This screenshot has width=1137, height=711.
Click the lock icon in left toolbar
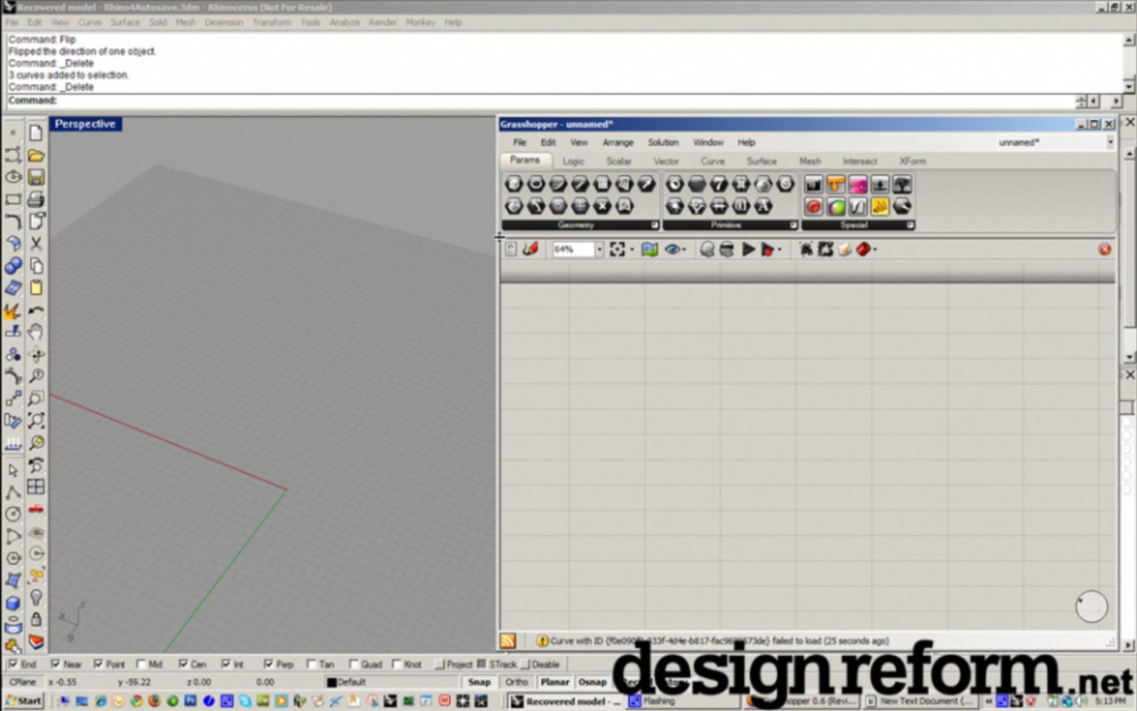coord(36,619)
